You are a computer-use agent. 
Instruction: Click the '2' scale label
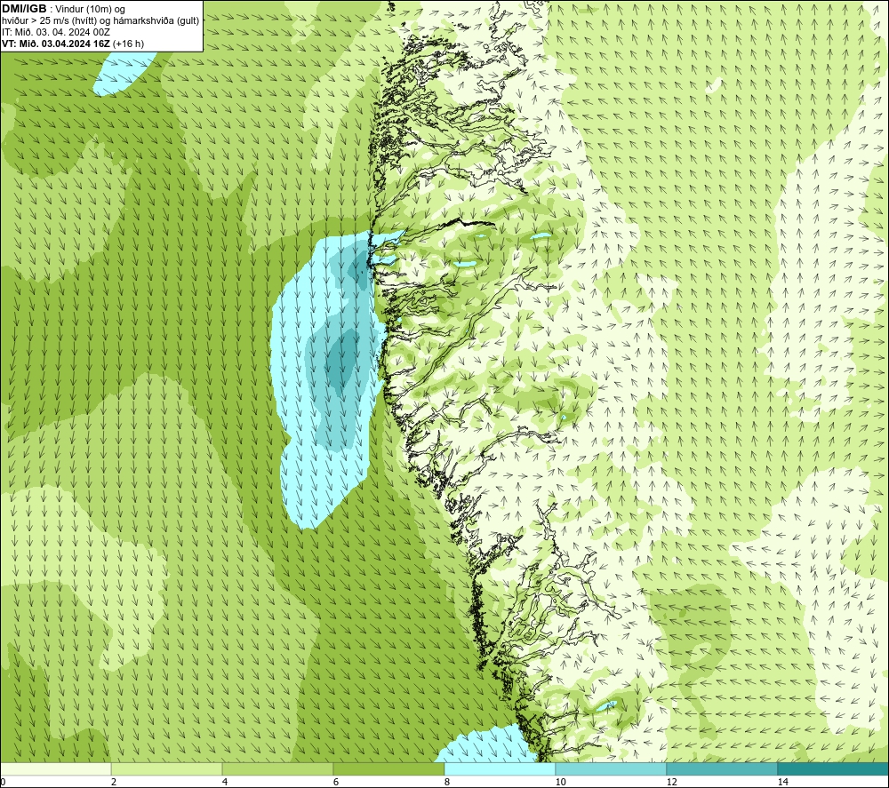pyautogui.click(x=114, y=782)
